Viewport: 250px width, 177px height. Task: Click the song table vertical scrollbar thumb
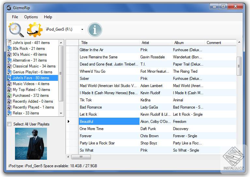[x=239, y=66]
